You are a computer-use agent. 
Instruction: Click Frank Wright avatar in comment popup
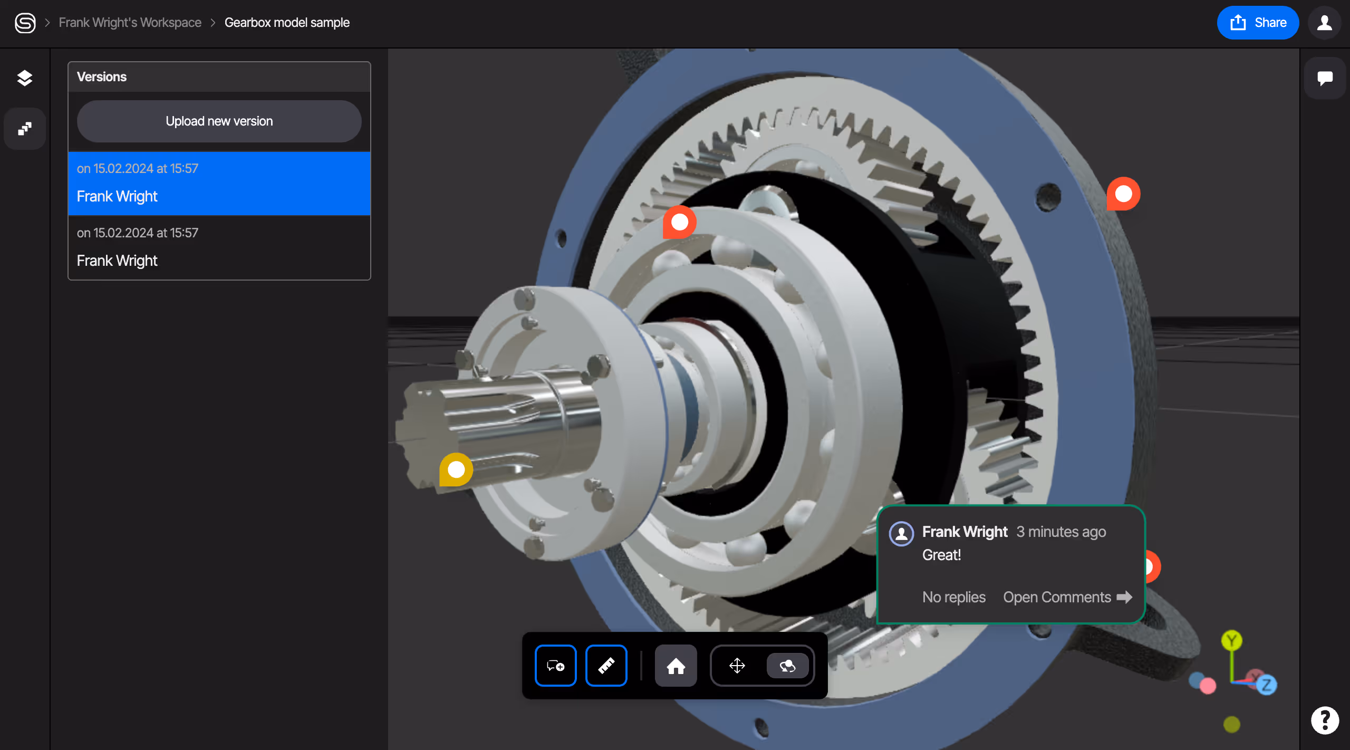(902, 534)
